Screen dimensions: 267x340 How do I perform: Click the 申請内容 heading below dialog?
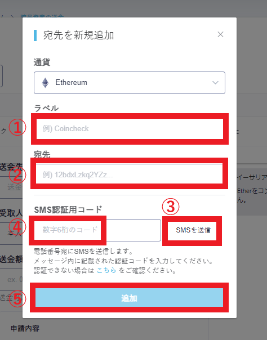pos(25,328)
